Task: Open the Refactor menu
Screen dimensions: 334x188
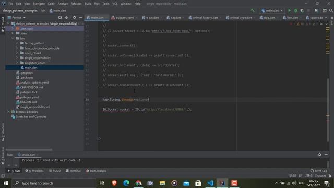Action: (76, 4)
